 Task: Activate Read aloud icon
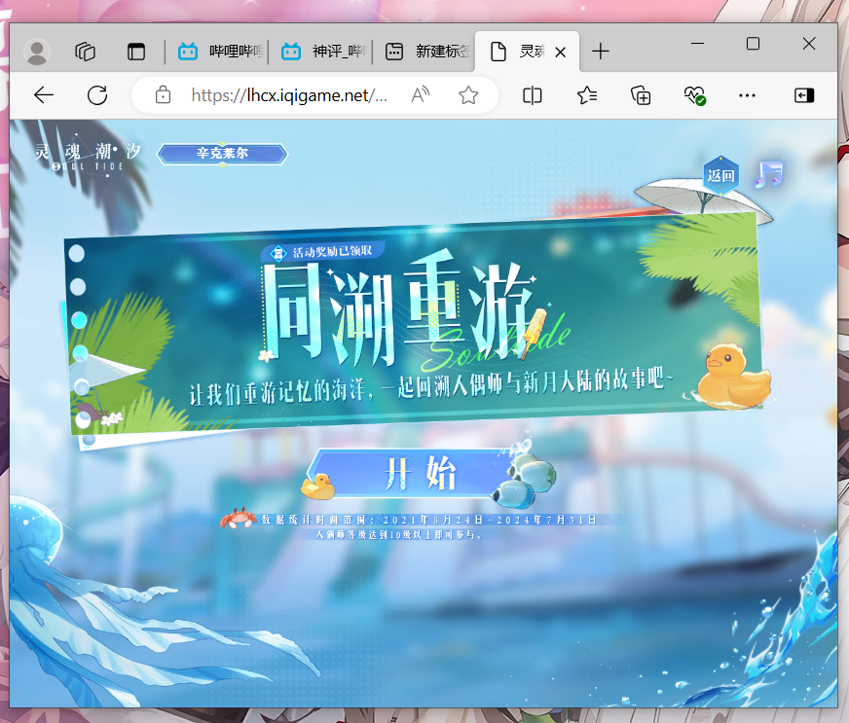click(x=421, y=95)
